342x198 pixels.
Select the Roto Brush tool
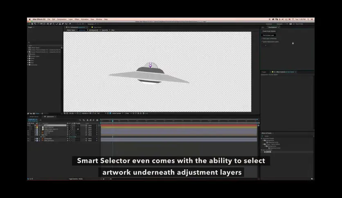pos(66,24)
